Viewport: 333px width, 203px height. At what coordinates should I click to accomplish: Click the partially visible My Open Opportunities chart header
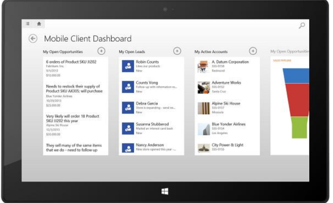pos(290,51)
